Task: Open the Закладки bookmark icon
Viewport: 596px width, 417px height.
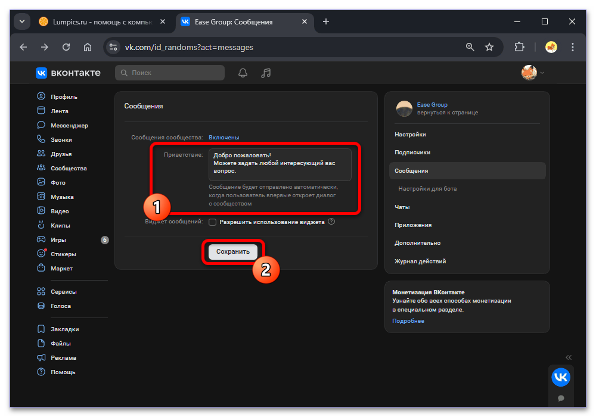Action: 41,329
